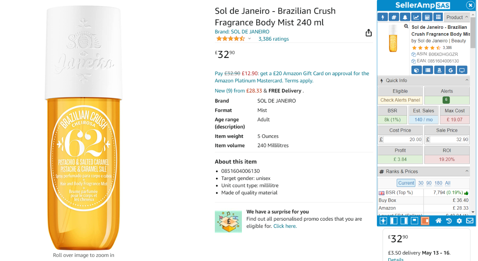The width and height of the screenshot is (478, 261).
Task: Click the Cost Price input field
Action: 403,139
